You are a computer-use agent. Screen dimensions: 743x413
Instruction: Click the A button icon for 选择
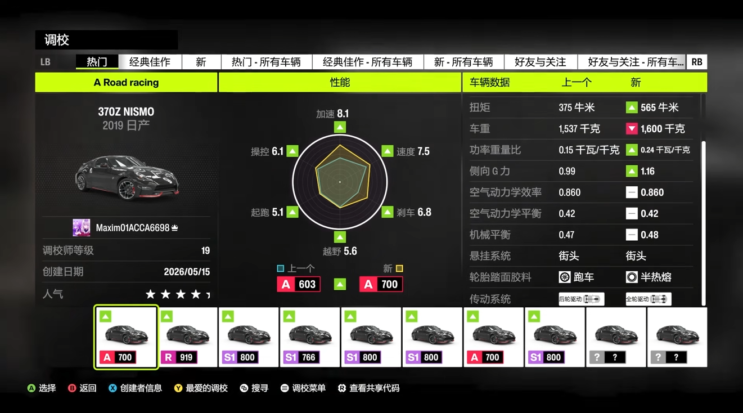[31, 388]
